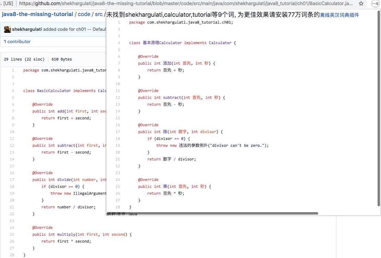Click 'return 数字 / divisor;' in popup
This screenshot has width=381, height=258.
click(171, 159)
